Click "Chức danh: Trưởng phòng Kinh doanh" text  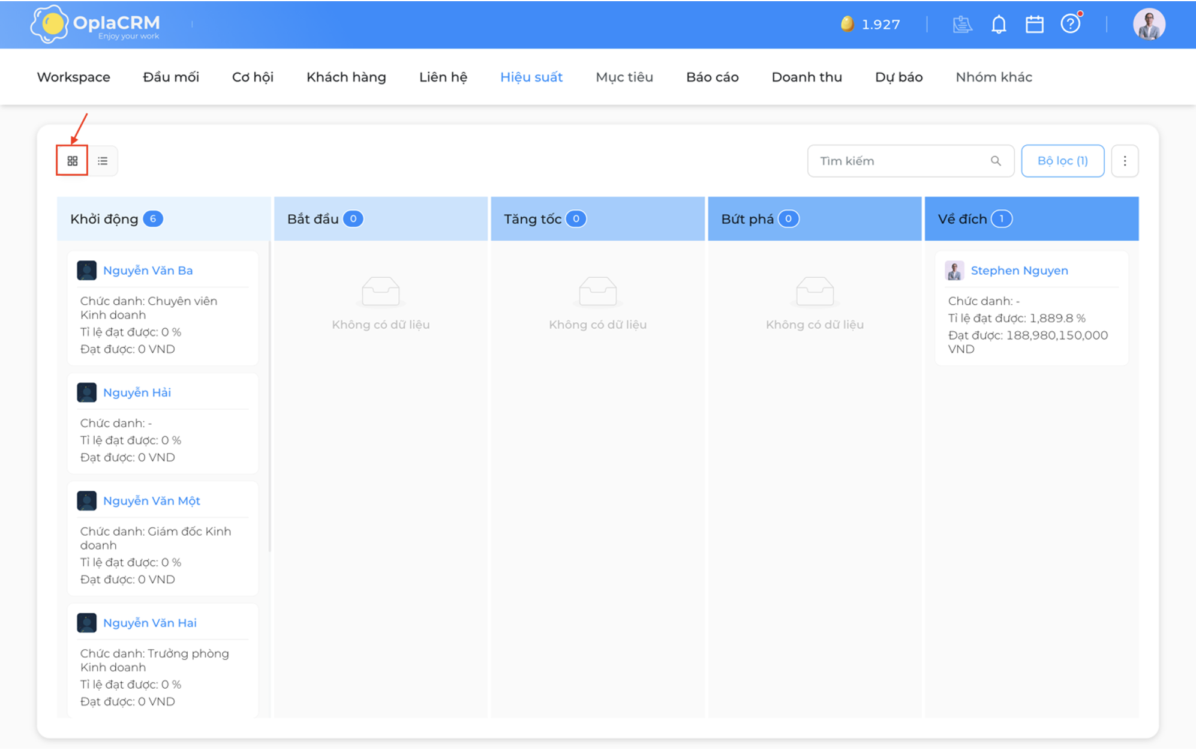(154, 660)
